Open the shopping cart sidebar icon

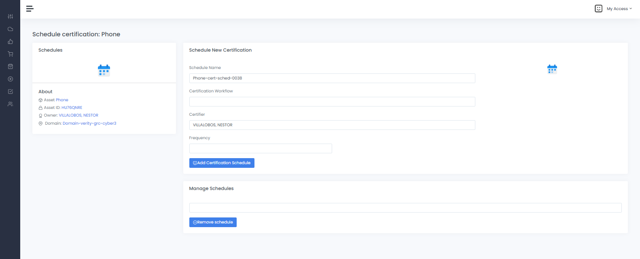click(11, 54)
